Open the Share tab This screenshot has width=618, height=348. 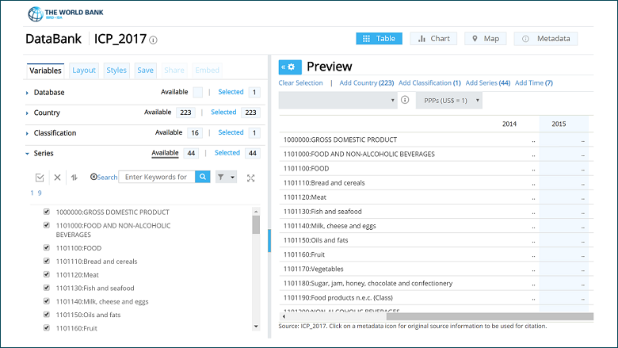click(174, 71)
